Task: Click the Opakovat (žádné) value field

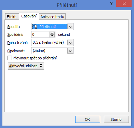Action: click(x=50, y=51)
